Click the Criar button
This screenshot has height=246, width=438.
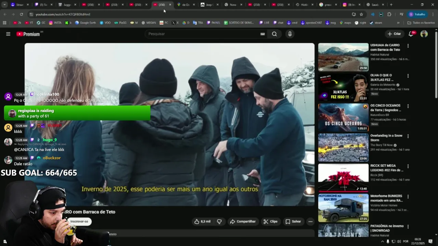[x=394, y=34]
